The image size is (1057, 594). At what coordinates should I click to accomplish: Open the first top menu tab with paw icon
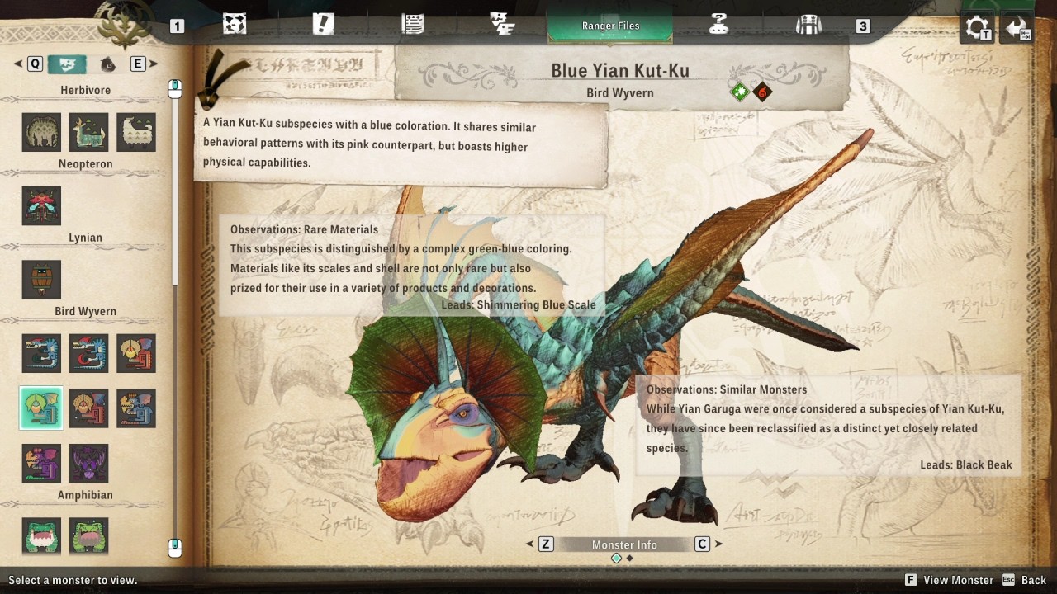(x=235, y=25)
